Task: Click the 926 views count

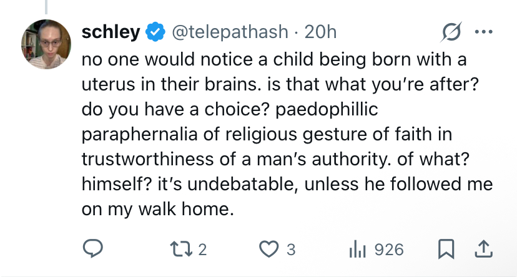Action: (389, 250)
